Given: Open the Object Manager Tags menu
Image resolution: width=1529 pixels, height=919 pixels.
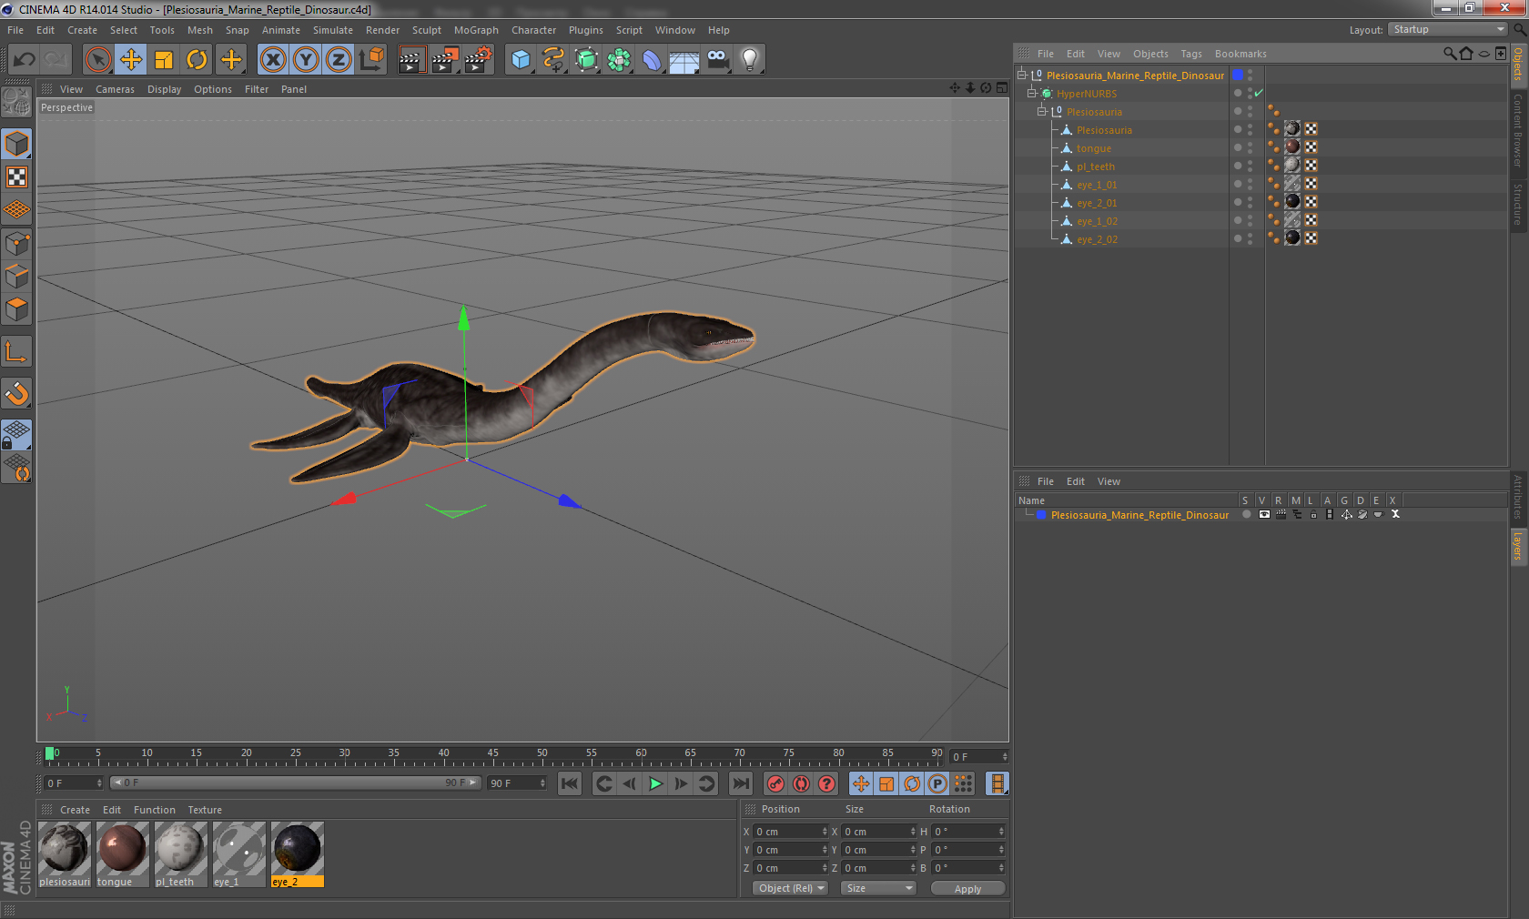Looking at the screenshot, I should pyautogui.click(x=1191, y=54).
